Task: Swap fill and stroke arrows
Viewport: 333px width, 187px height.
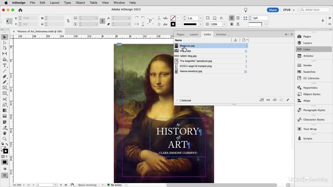Action: 7,144
